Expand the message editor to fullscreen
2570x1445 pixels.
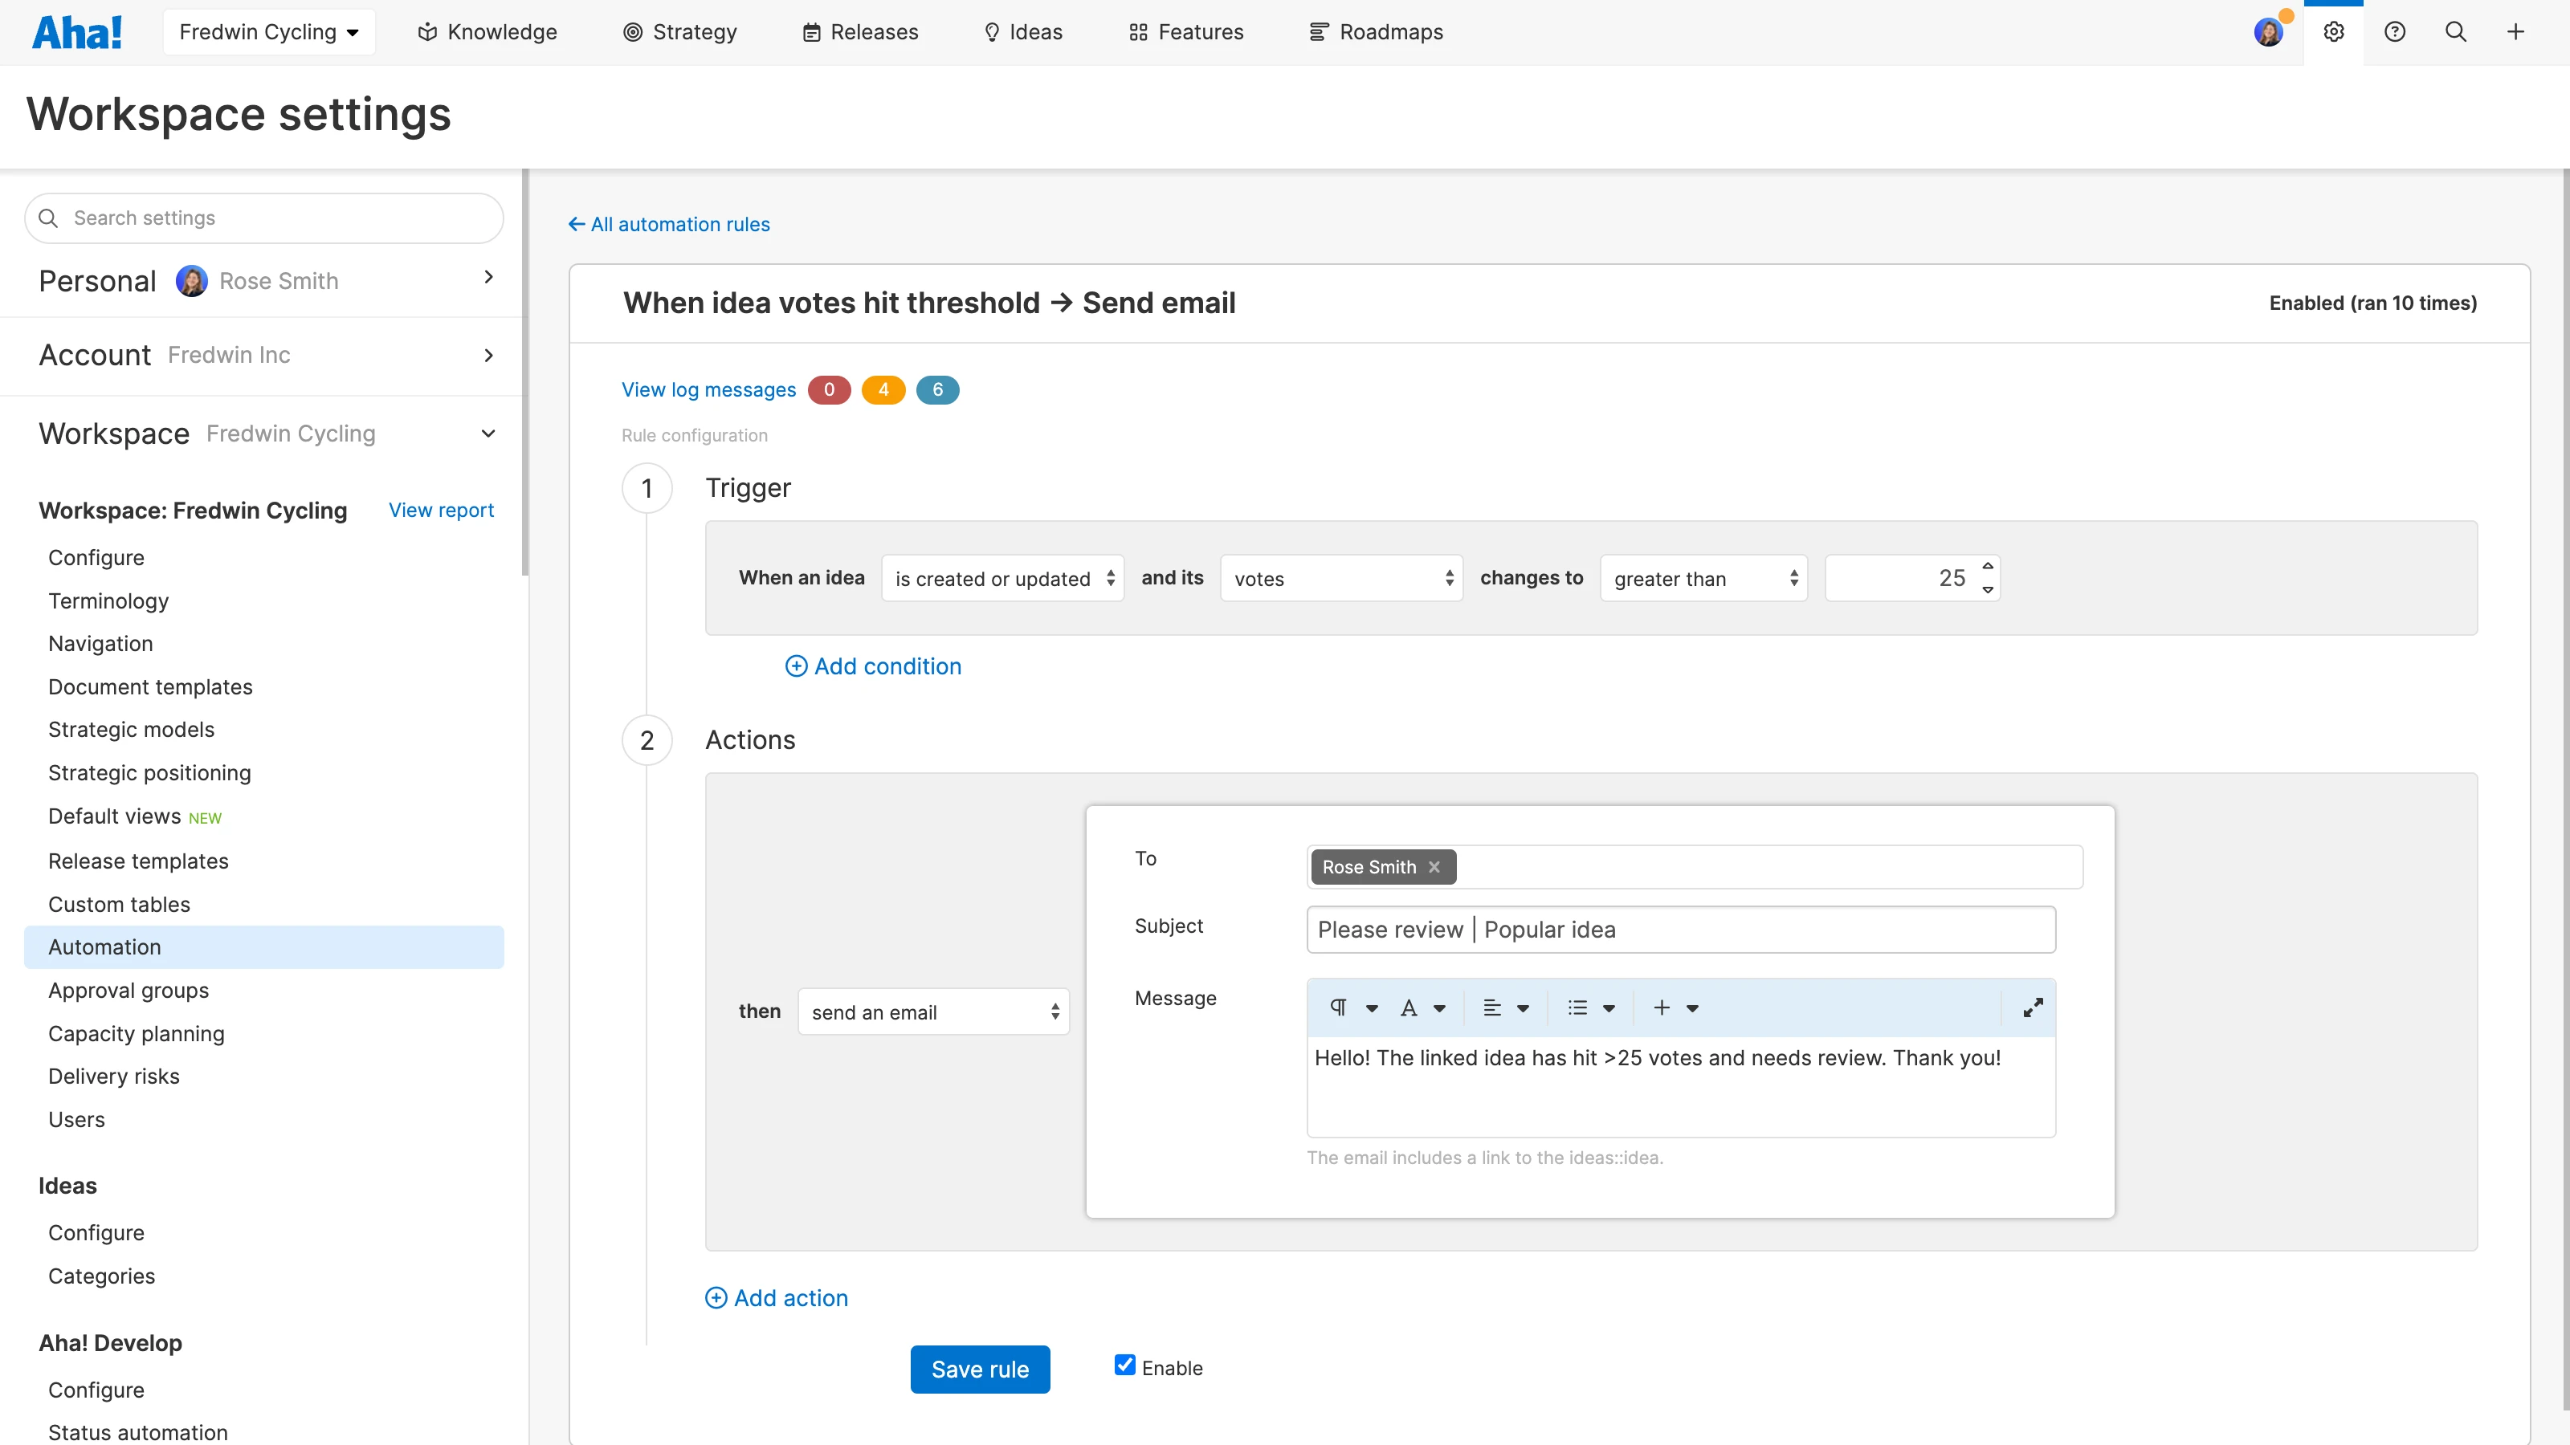point(2034,1007)
